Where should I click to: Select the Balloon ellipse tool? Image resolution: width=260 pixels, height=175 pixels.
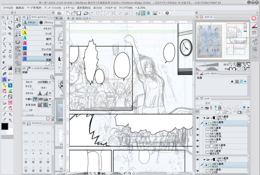click(10, 74)
